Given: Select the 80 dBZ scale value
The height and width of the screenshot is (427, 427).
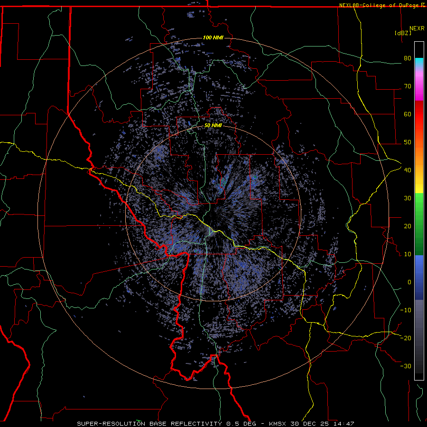Looking at the screenshot, I should click(x=408, y=58).
